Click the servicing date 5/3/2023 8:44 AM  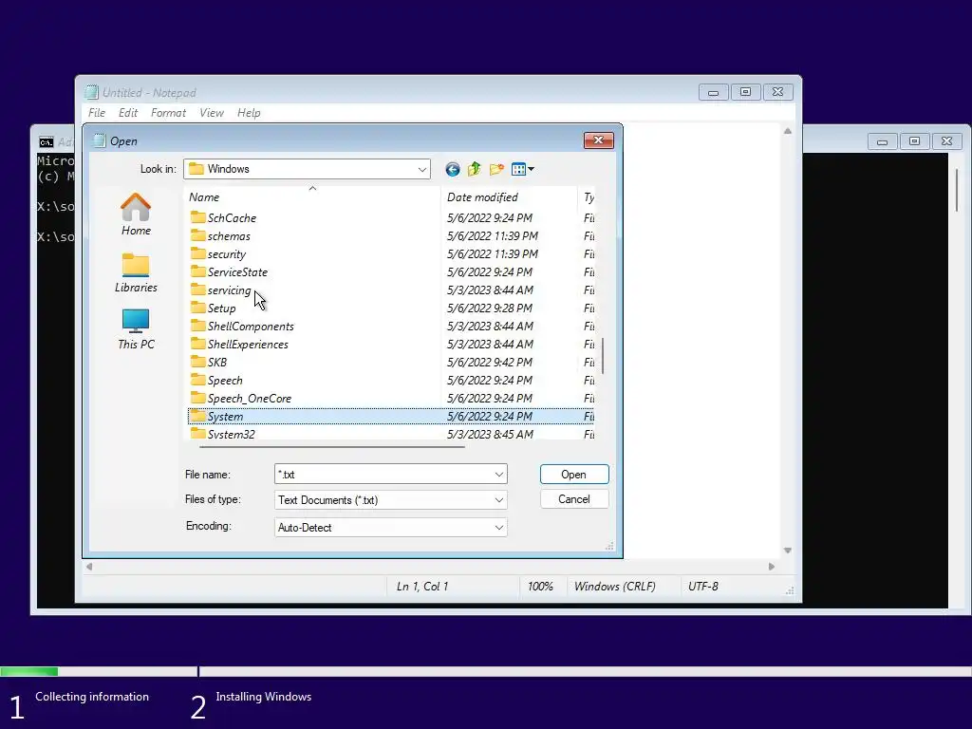pos(490,290)
